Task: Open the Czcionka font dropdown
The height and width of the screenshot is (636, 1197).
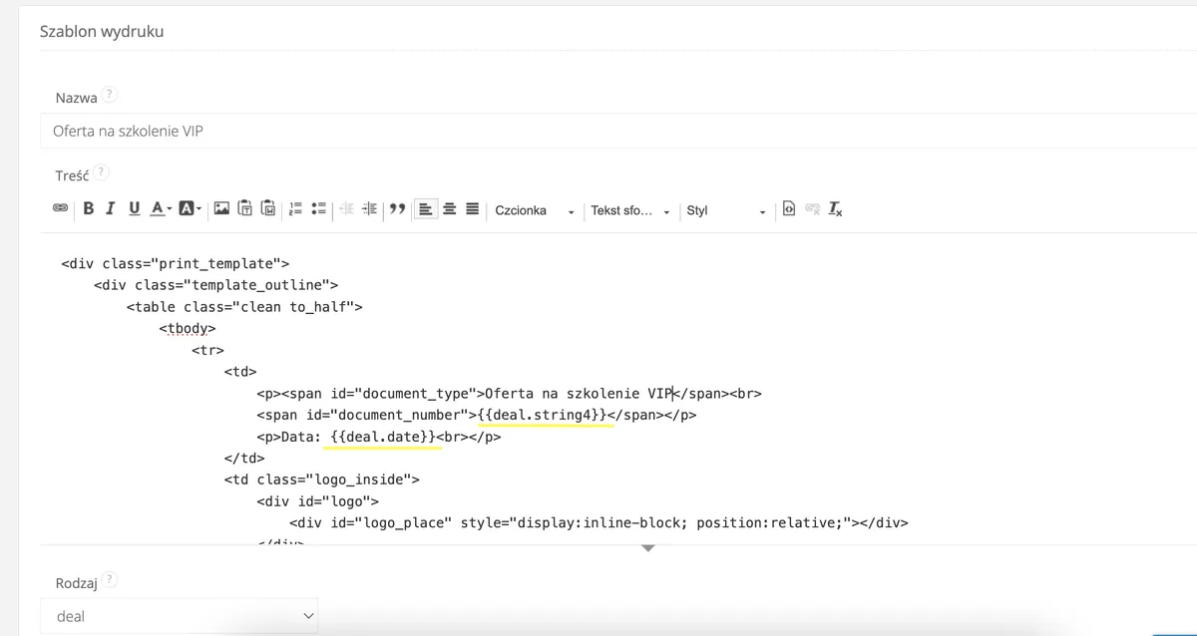Action: [536, 210]
